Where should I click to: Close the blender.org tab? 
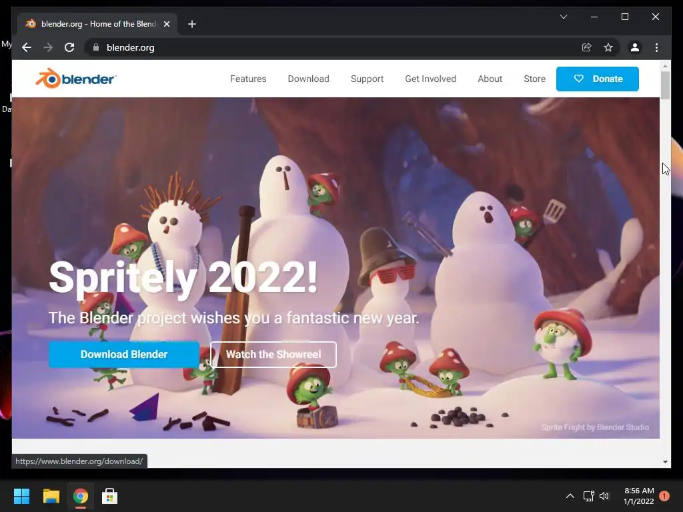pyautogui.click(x=166, y=24)
